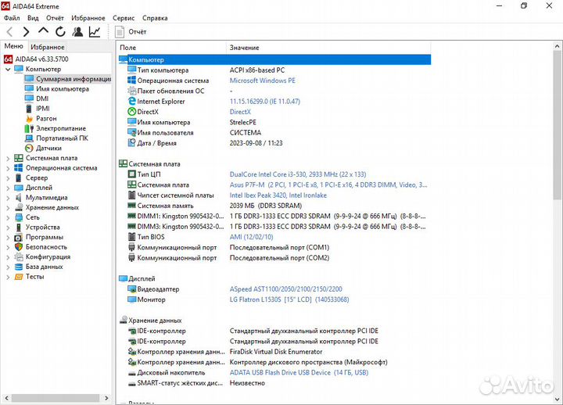The image size is (563, 405).
Task: Expand the Хранение данных tree node
Action: coord(8,207)
